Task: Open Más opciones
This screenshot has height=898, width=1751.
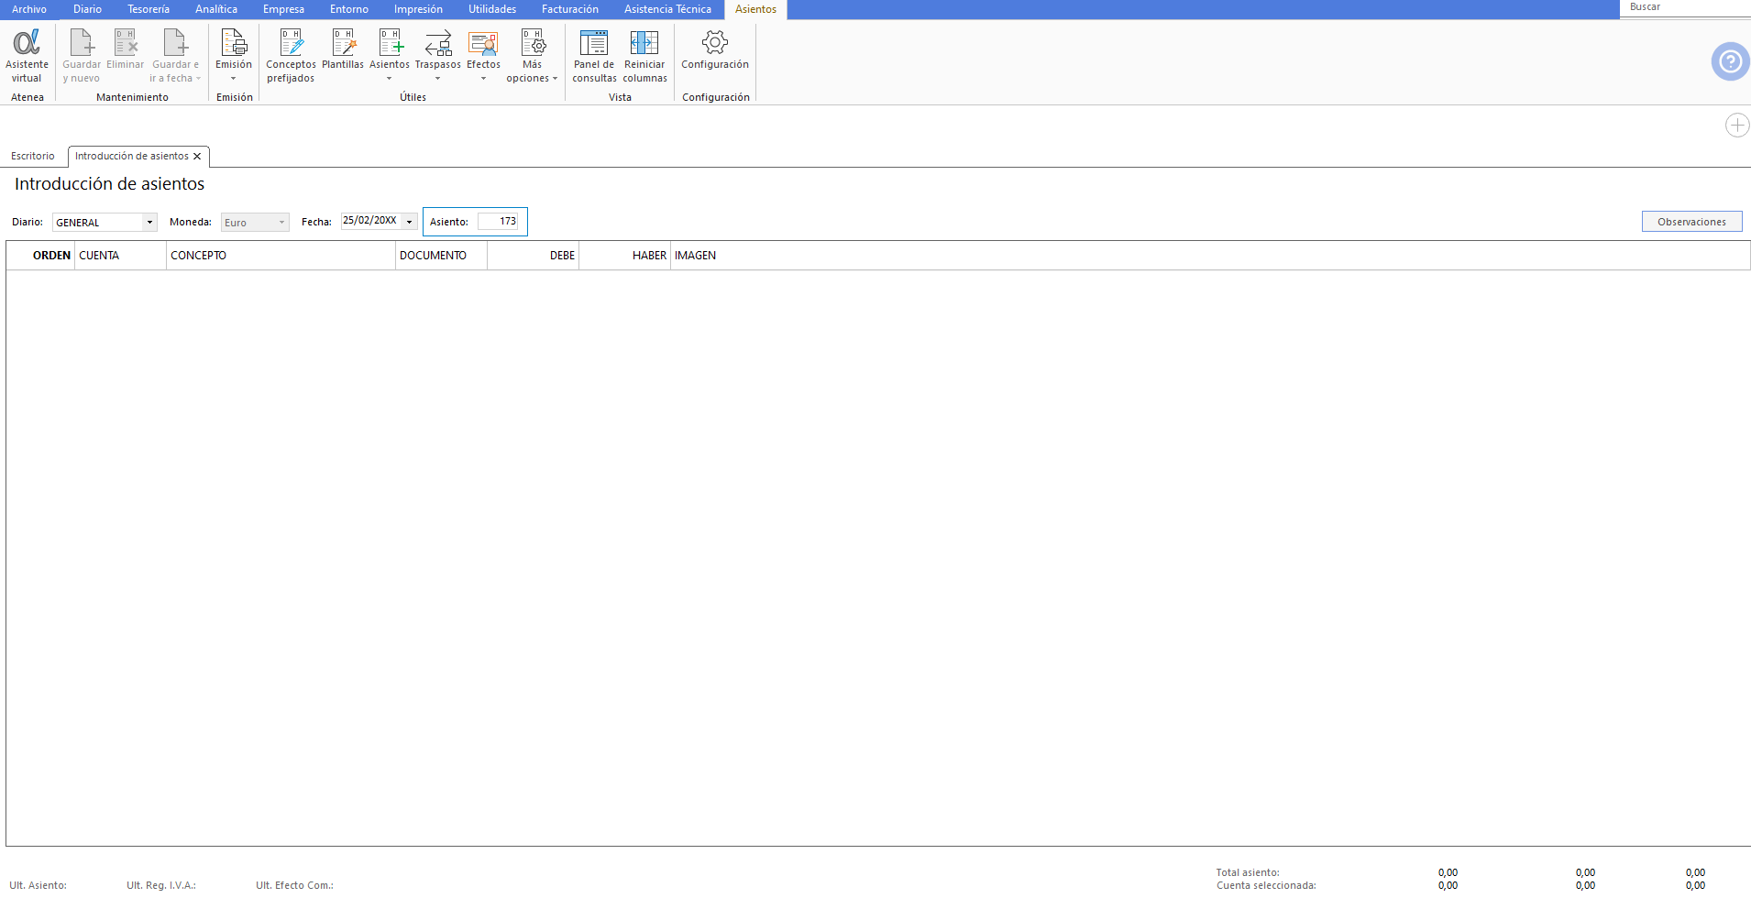Action: 532,55
